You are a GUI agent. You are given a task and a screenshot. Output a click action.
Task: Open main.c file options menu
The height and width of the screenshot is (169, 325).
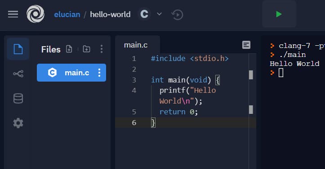click(x=99, y=73)
